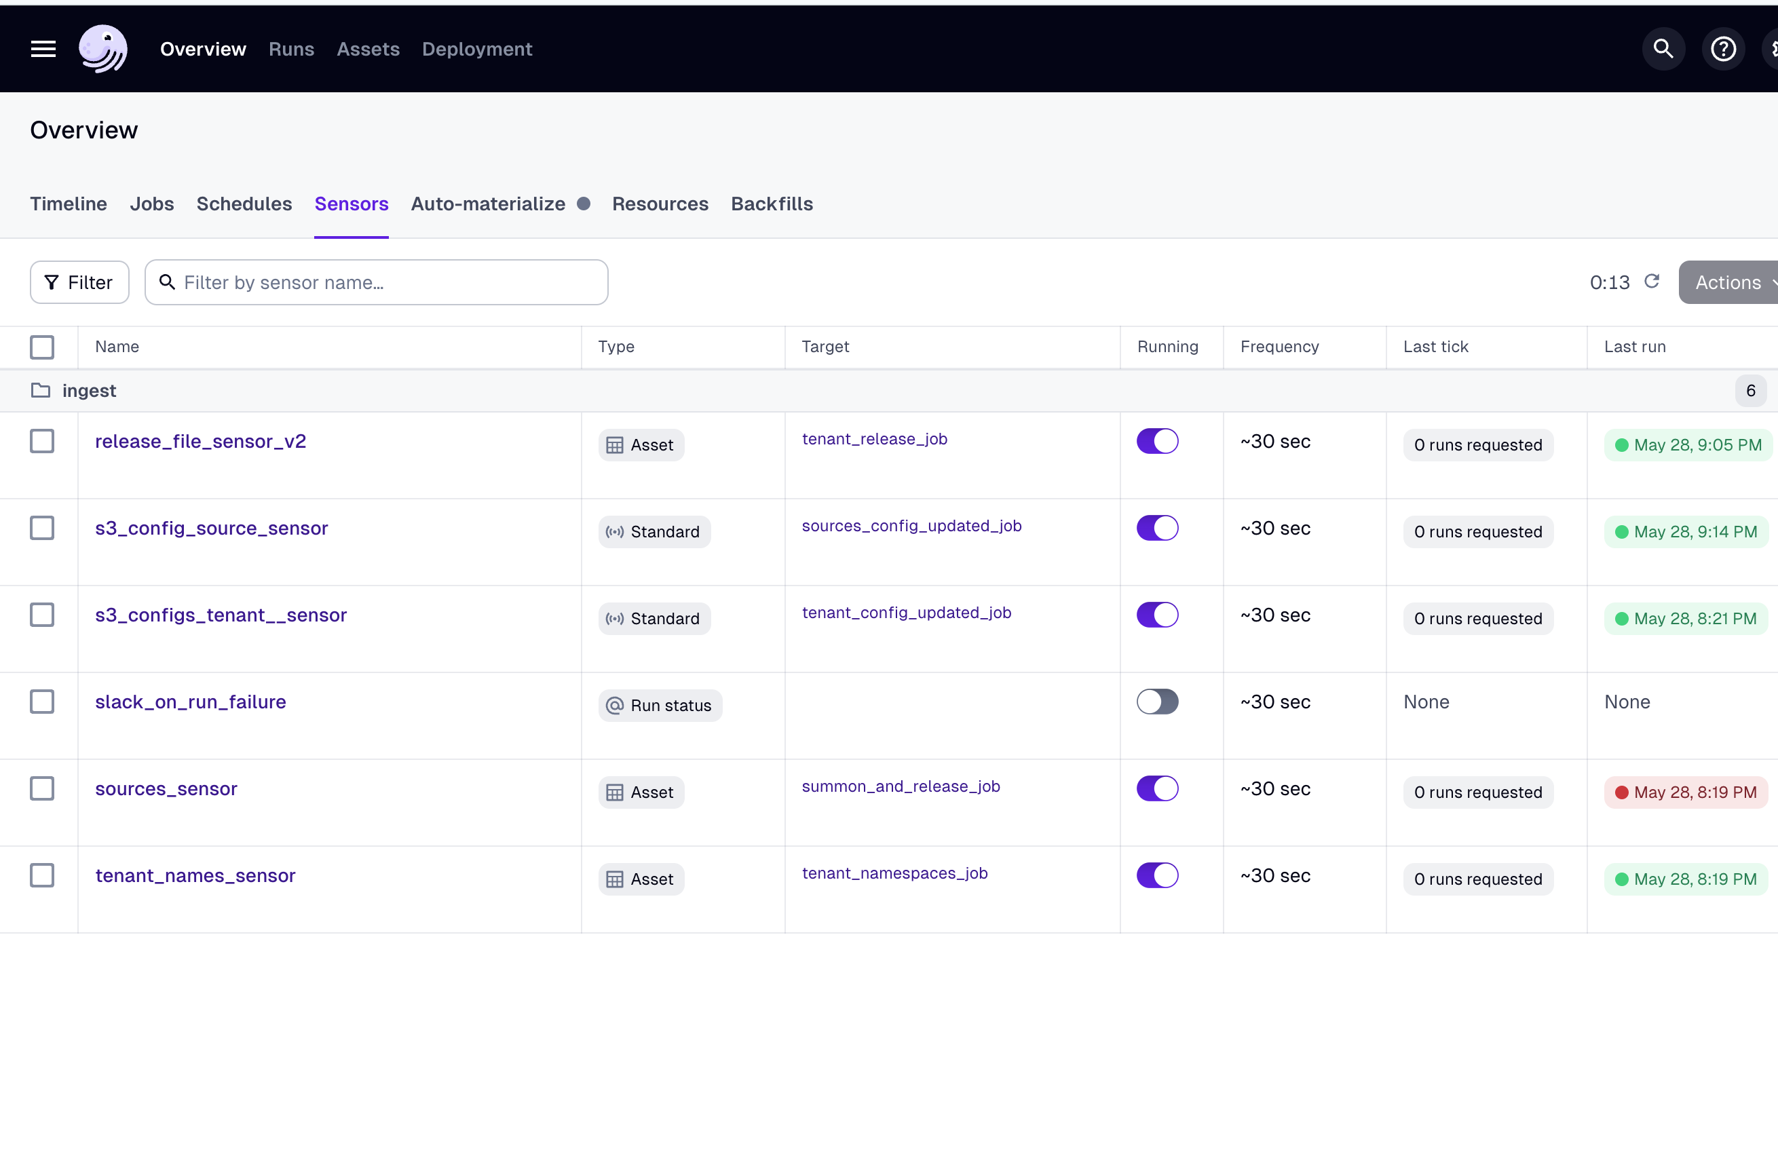
Task: Go to Runs in top navigation
Action: coord(291,50)
